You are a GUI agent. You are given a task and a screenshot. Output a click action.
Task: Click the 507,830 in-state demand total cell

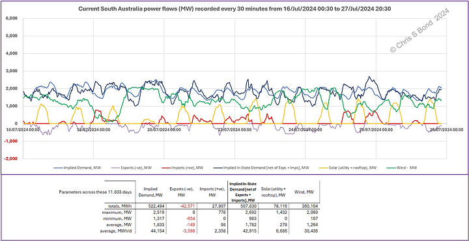(249, 206)
